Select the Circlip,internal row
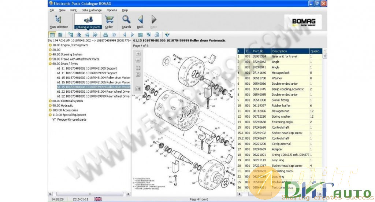 280,144
